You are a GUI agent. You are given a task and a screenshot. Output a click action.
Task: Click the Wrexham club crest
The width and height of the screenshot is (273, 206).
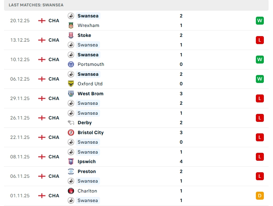[x=71, y=25]
